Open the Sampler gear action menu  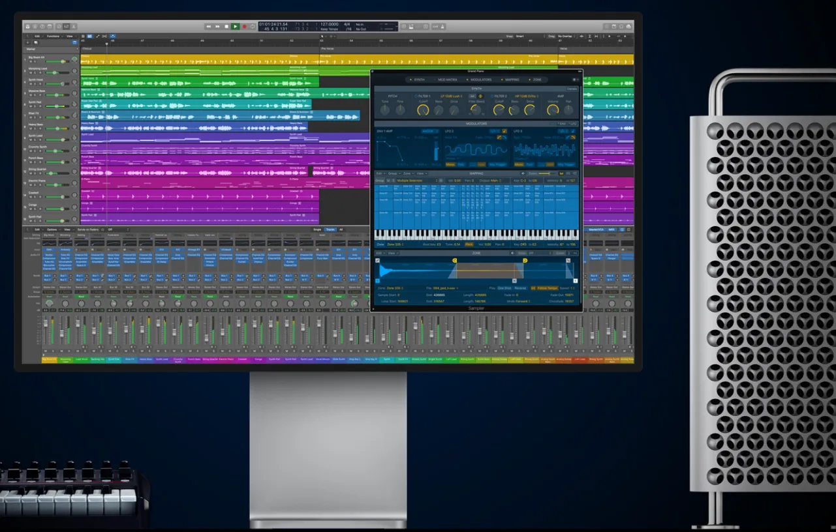tap(575, 80)
